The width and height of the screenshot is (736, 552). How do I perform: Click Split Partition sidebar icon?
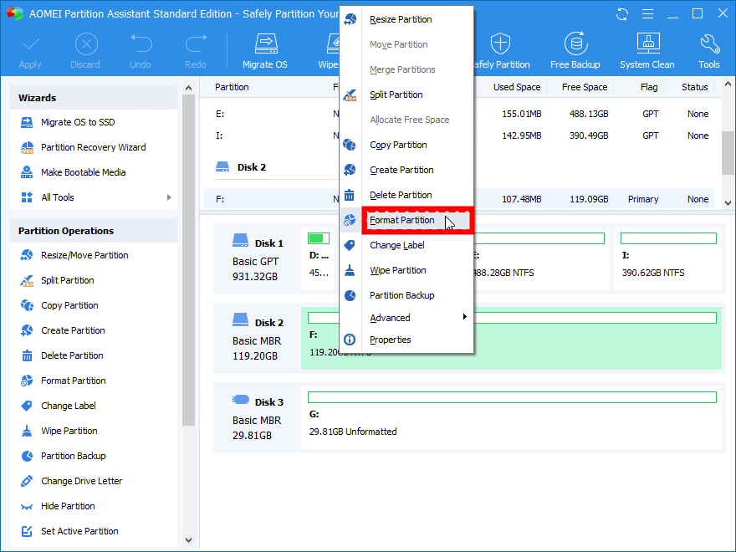[x=27, y=280]
